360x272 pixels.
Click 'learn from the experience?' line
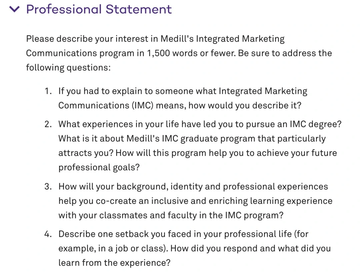tap(114, 263)
